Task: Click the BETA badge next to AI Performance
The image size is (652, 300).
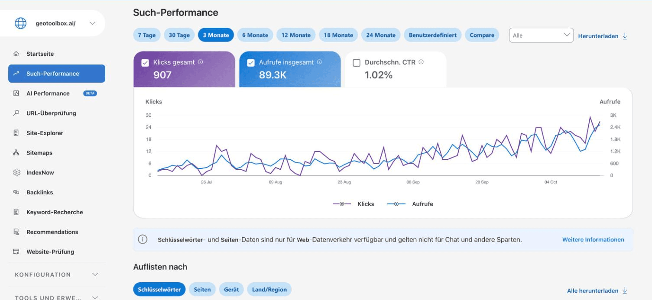Action: tap(90, 94)
